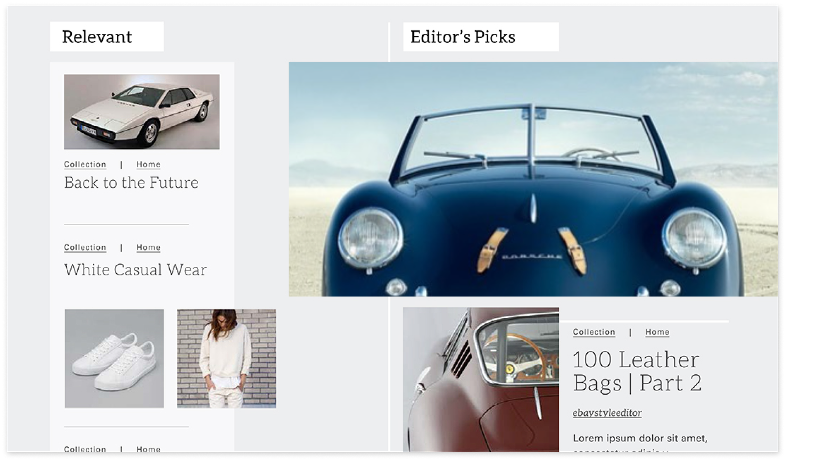This screenshot has width=834, height=460.
Task: Click Collection link above 100 Leather Bags
Action: click(594, 332)
